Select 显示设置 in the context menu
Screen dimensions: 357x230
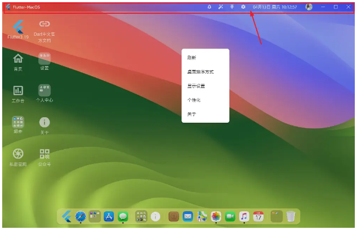point(205,86)
